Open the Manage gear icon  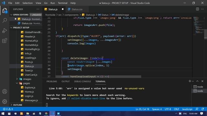pyautogui.click(x=5, y=101)
